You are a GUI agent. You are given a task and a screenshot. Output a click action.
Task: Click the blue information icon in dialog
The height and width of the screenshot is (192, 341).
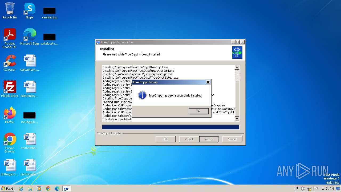(142, 95)
